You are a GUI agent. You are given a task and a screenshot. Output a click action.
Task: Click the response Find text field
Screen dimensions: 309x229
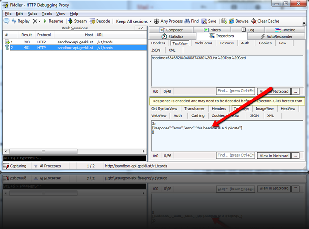click(236, 155)
